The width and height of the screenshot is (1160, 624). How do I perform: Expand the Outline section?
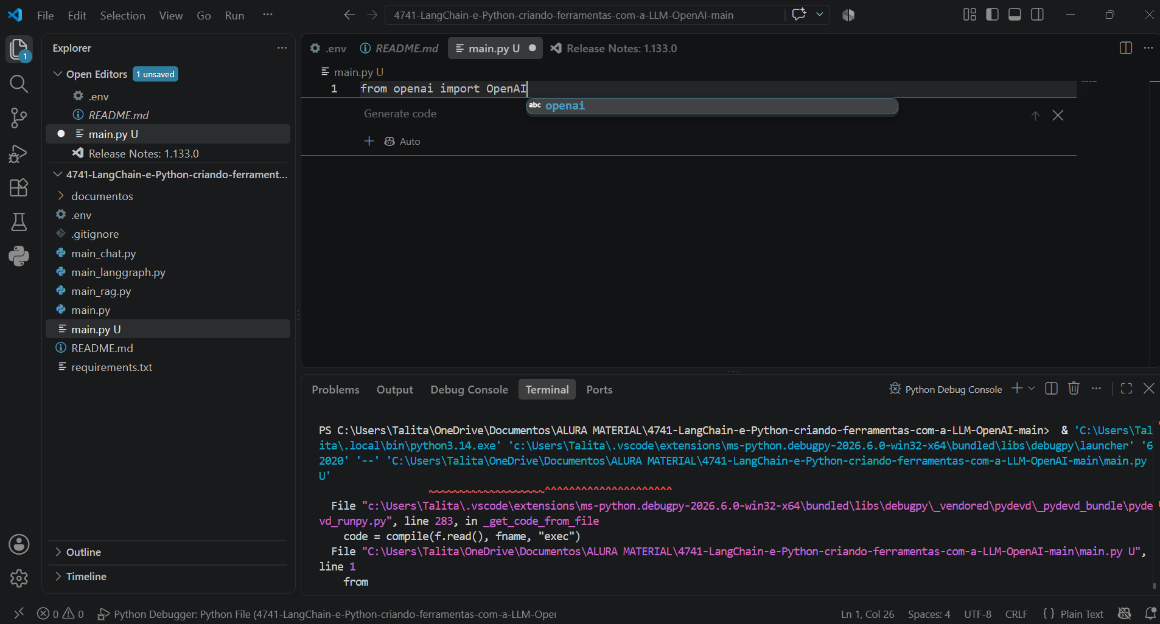83,552
